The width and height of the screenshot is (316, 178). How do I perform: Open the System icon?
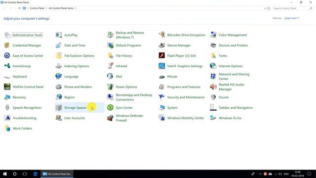point(161,108)
